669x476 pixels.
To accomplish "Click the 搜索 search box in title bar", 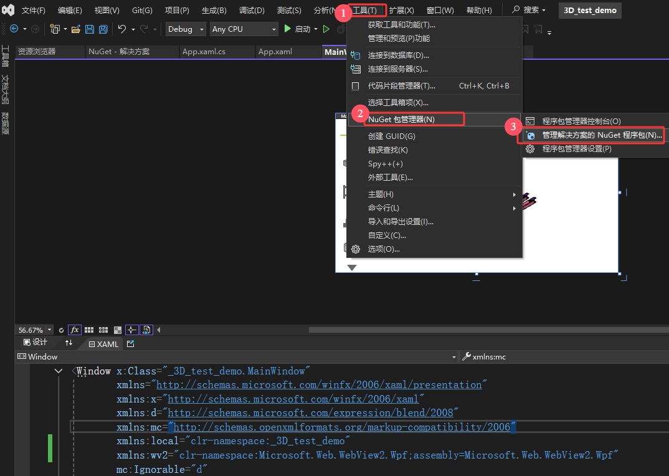I will coord(529,10).
